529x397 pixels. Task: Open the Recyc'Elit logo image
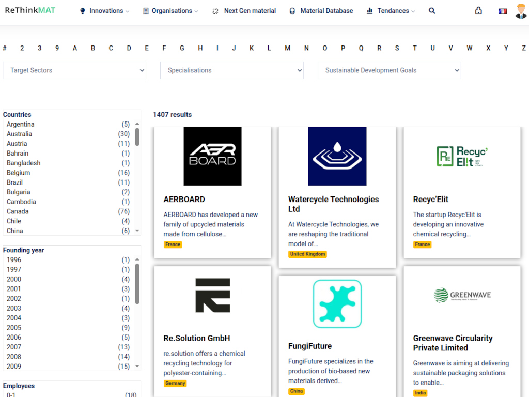[x=462, y=156]
